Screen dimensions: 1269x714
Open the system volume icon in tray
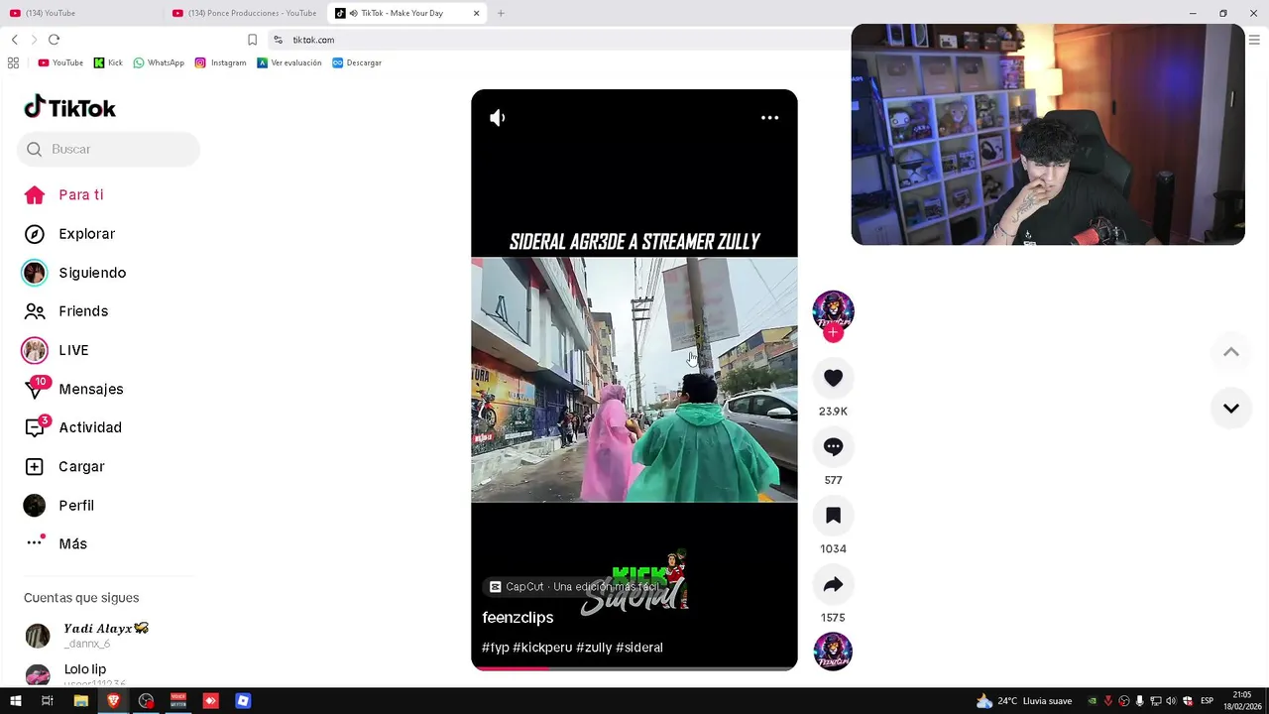click(1171, 701)
